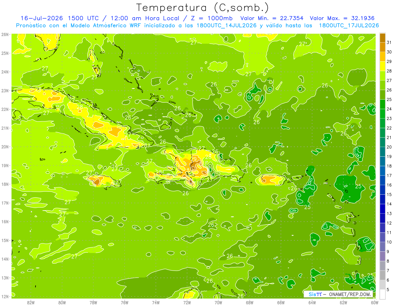Click the 19N latitude axis label

[5, 166]
